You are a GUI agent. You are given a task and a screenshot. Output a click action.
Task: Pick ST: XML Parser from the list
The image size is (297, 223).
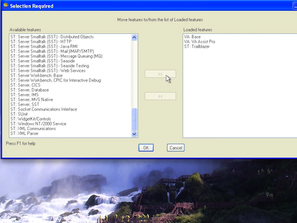coord(24,133)
